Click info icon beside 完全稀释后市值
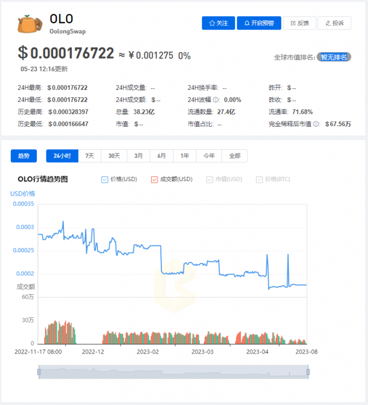Screen dimensions: 368x405 tap(316, 124)
